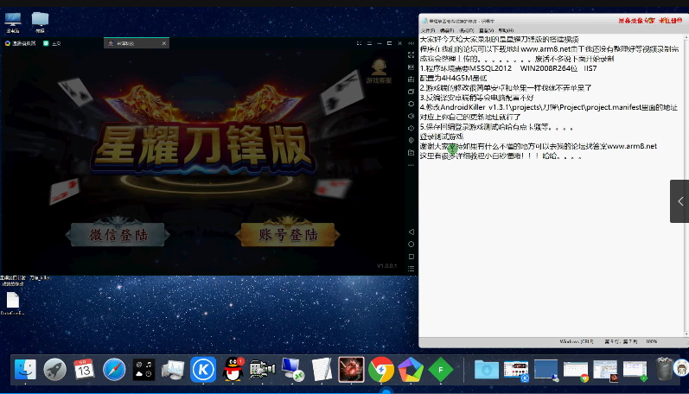The image size is (689, 394).
Task: Open the red game app icon in dock
Action: click(351, 369)
